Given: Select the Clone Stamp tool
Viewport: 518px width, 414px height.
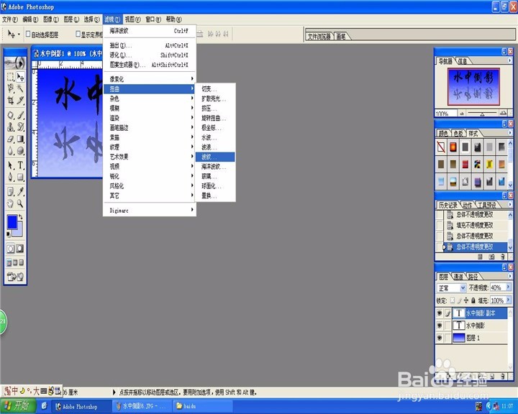Looking at the screenshot, I should 11,126.
